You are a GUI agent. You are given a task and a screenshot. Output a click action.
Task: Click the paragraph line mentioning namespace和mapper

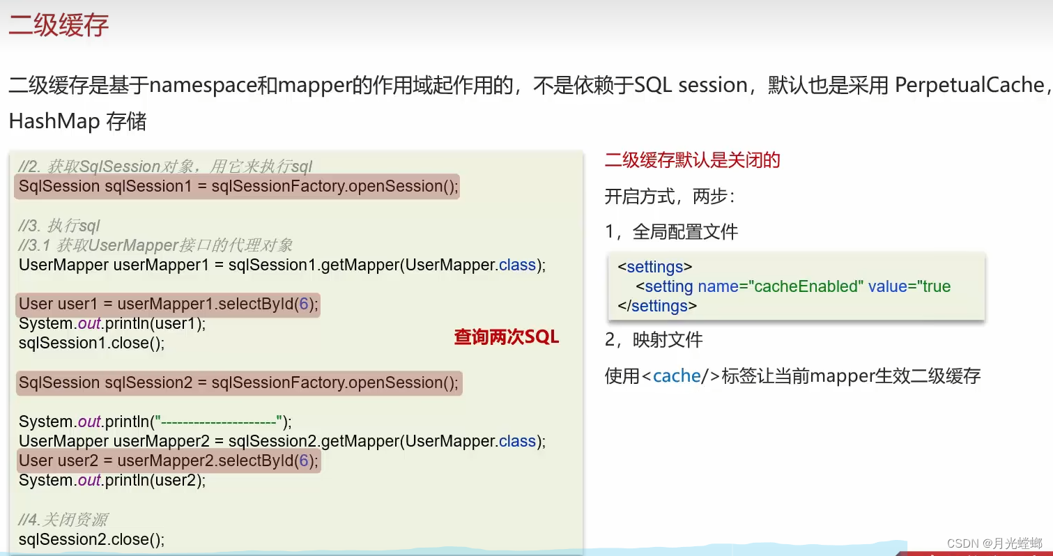530,86
